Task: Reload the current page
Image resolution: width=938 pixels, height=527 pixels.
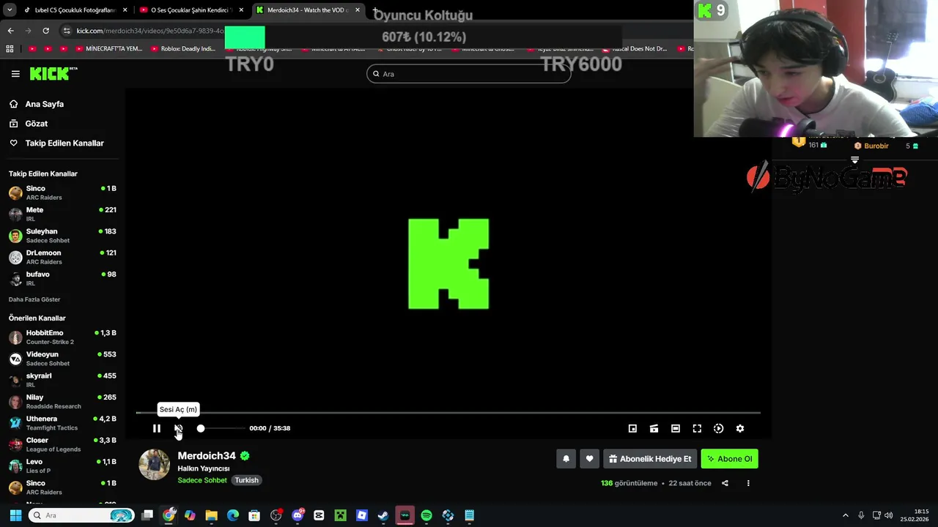Action: (45, 31)
